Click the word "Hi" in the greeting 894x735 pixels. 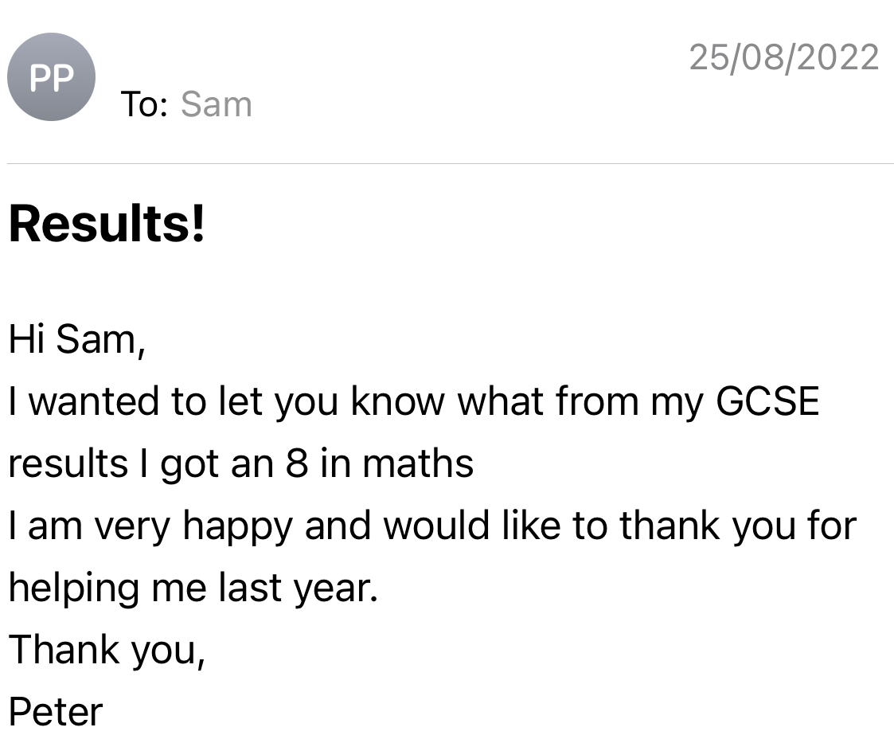[x=27, y=340]
